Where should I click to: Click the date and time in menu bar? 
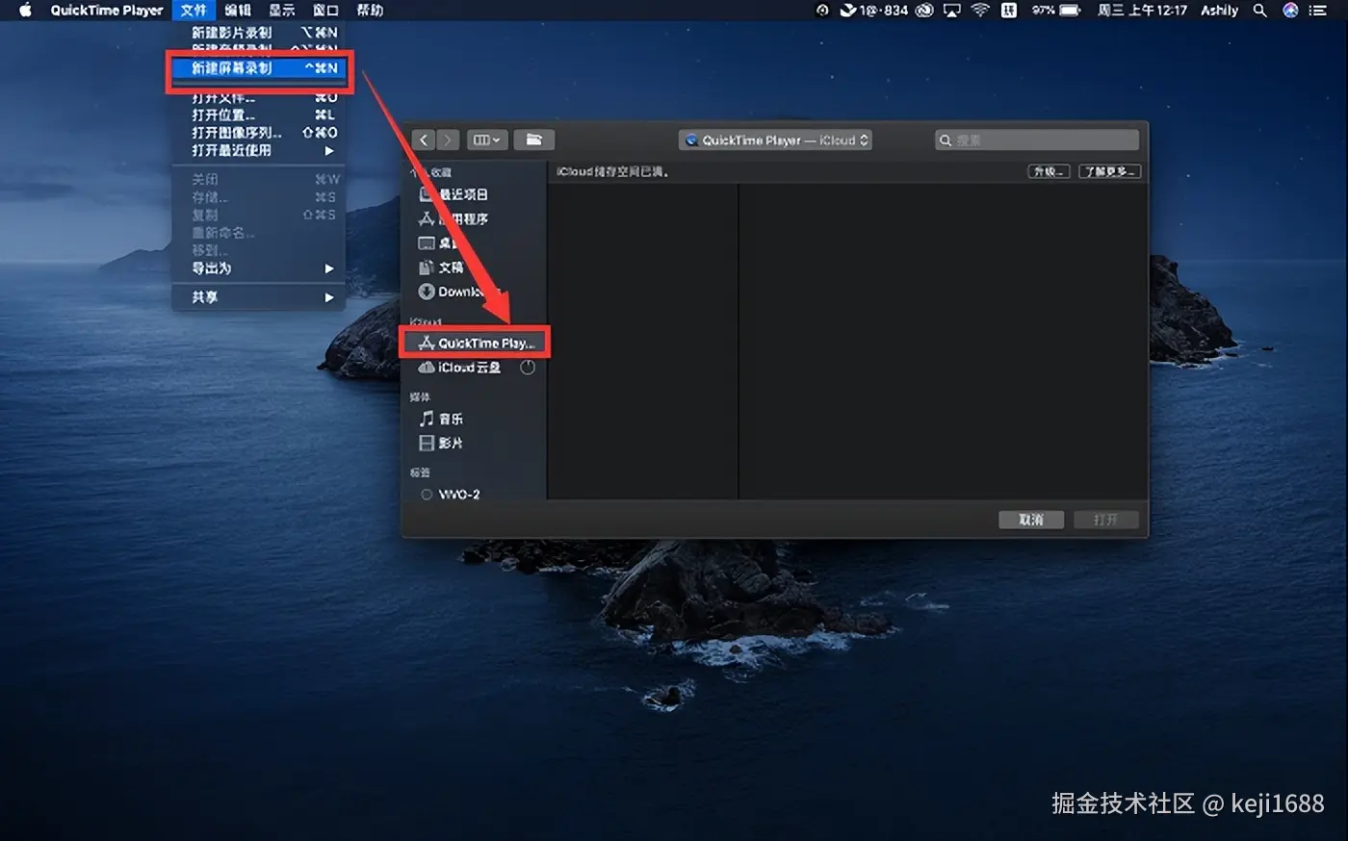[x=1142, y=10]
